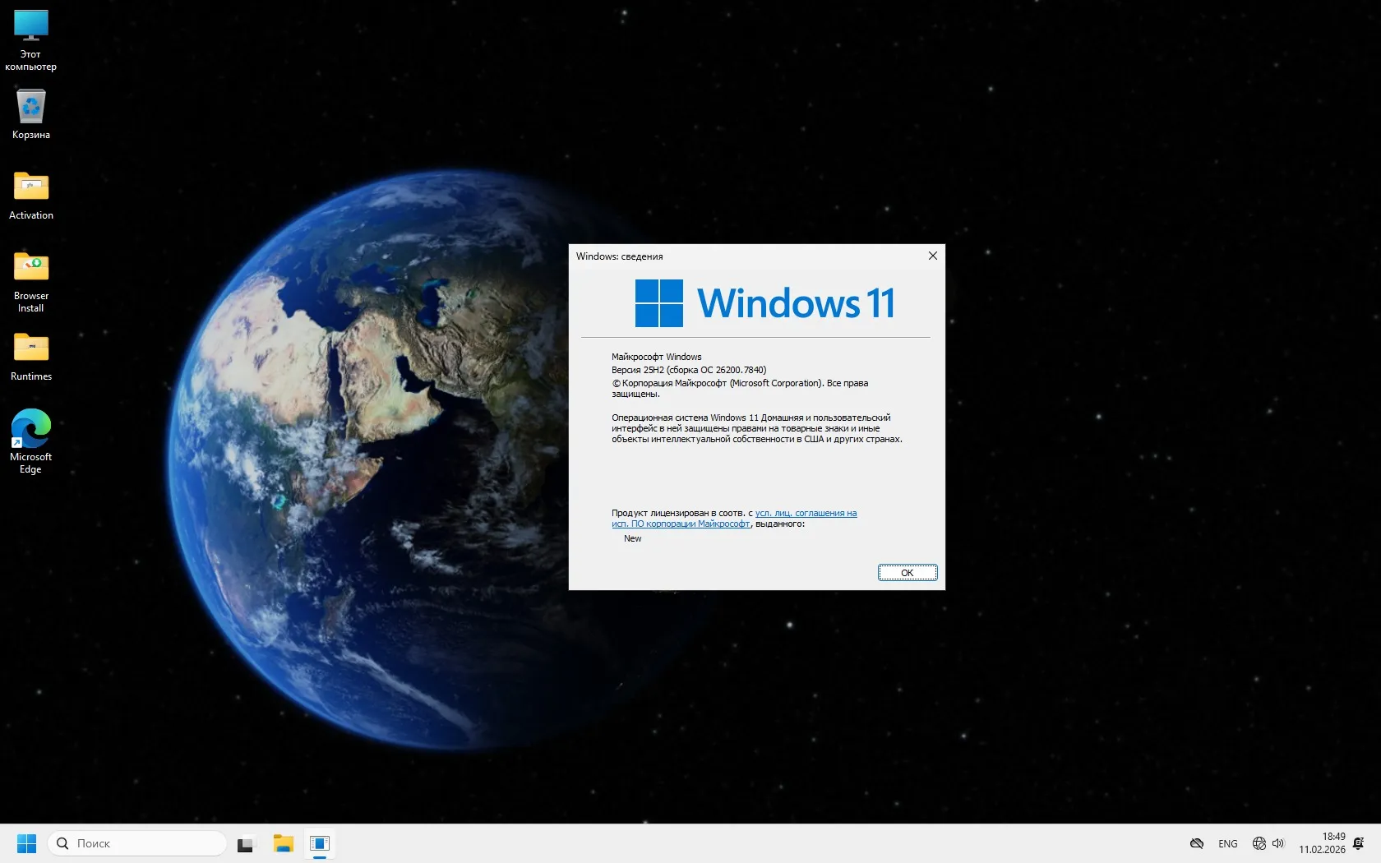
Task: Open the Start menu
Action: coord(26,843)
